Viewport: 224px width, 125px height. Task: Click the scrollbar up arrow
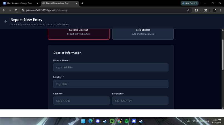223,30
